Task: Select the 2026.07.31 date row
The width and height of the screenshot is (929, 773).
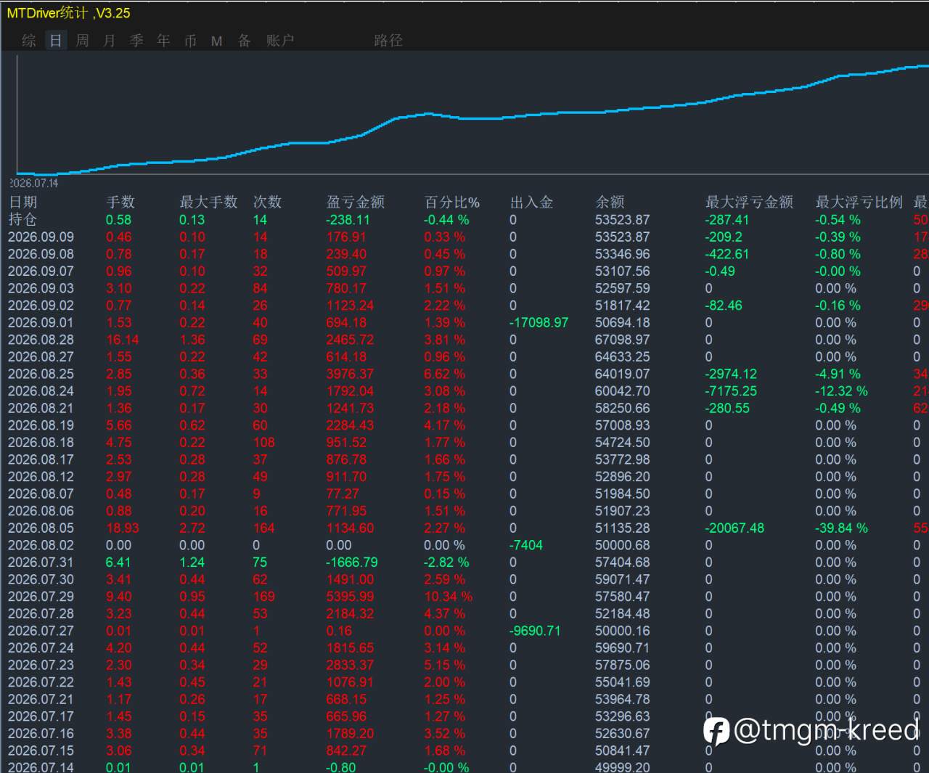Action: [41, 562]
